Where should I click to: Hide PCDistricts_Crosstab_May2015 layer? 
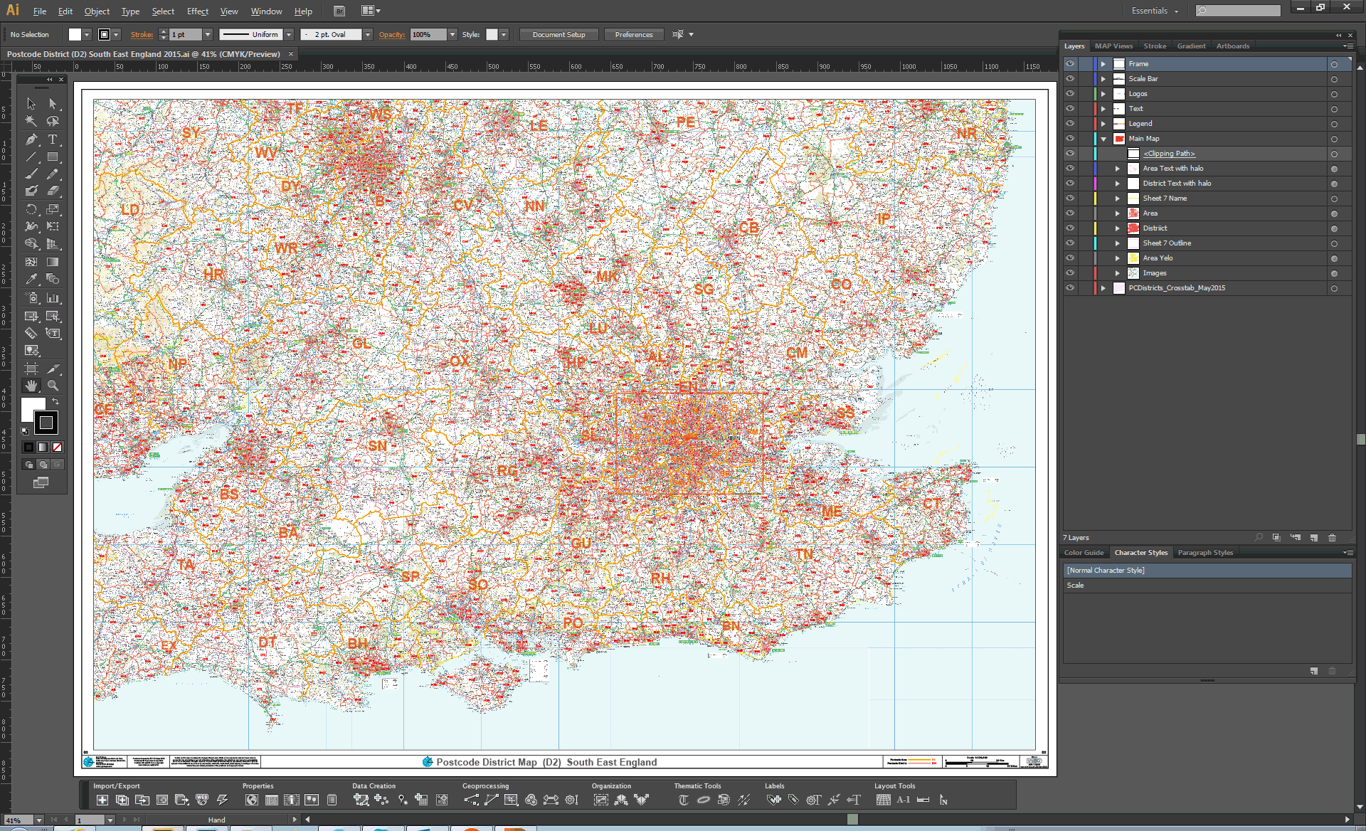1070,287
